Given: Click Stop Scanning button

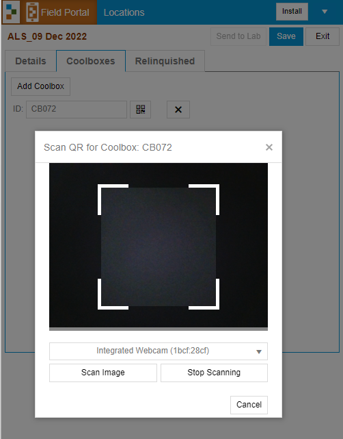Looking at the screenshot, I should tap(214, 373).
